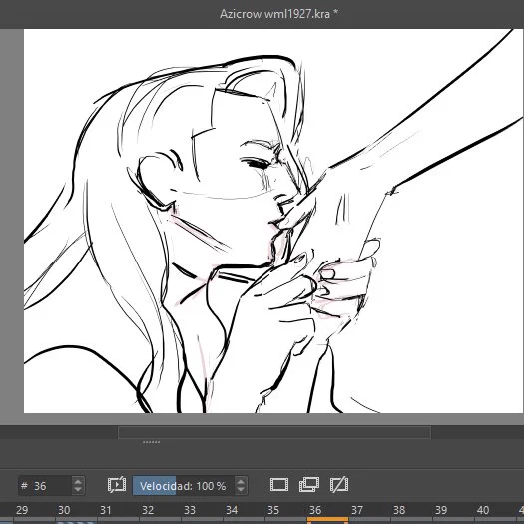Jump to frame 29 in timeline header
This screenshot has width=524, height=524.
(22, 510)
